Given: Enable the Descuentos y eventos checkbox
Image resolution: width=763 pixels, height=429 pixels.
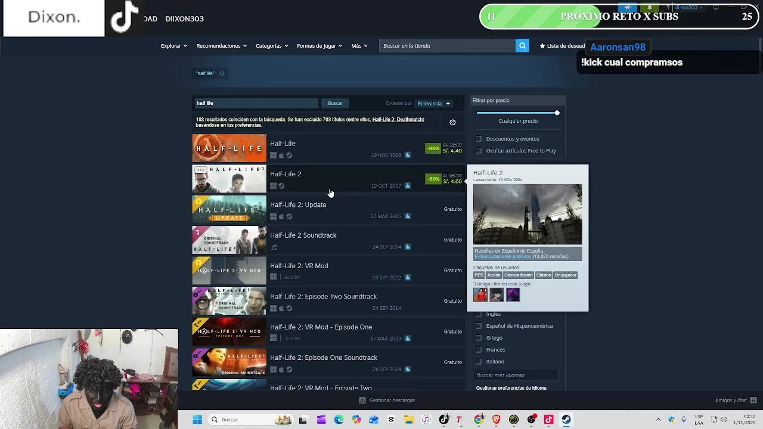Looking at the screenshot, I should click(x=478, y=139).
